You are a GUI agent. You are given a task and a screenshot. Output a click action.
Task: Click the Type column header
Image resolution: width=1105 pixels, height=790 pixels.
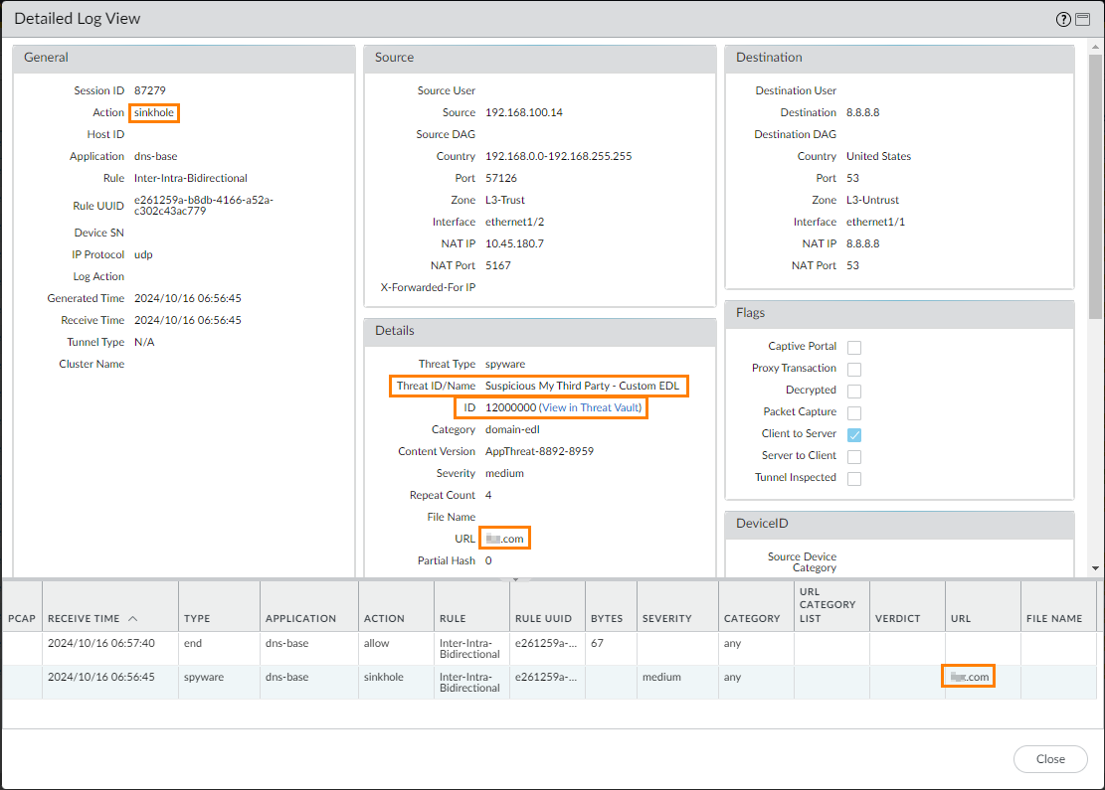197,618
